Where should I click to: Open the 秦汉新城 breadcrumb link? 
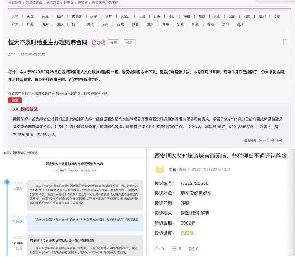[x=18, y=153]
